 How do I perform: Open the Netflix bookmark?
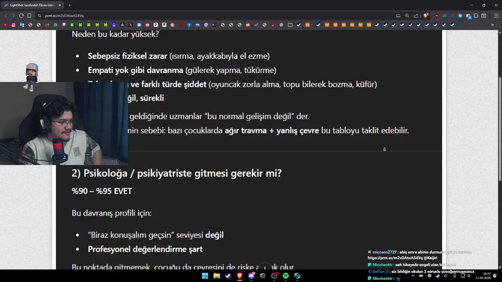[181, 25]
